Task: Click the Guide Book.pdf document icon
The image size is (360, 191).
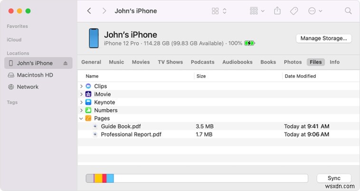Action: (95, 126)
